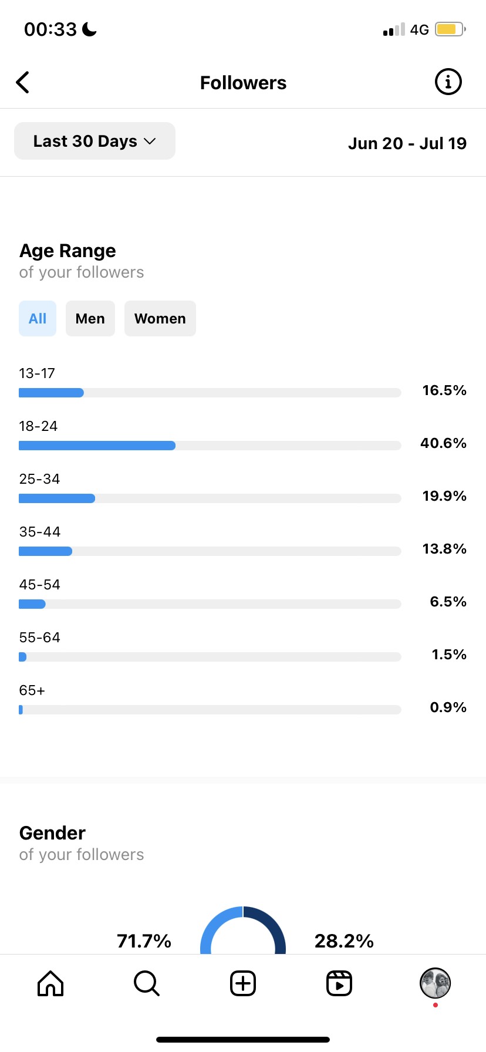Viewport: 486px width, 1052px height.
Task: Open the Last 30 Days dropdown
Action: click(x=95, y=141)
